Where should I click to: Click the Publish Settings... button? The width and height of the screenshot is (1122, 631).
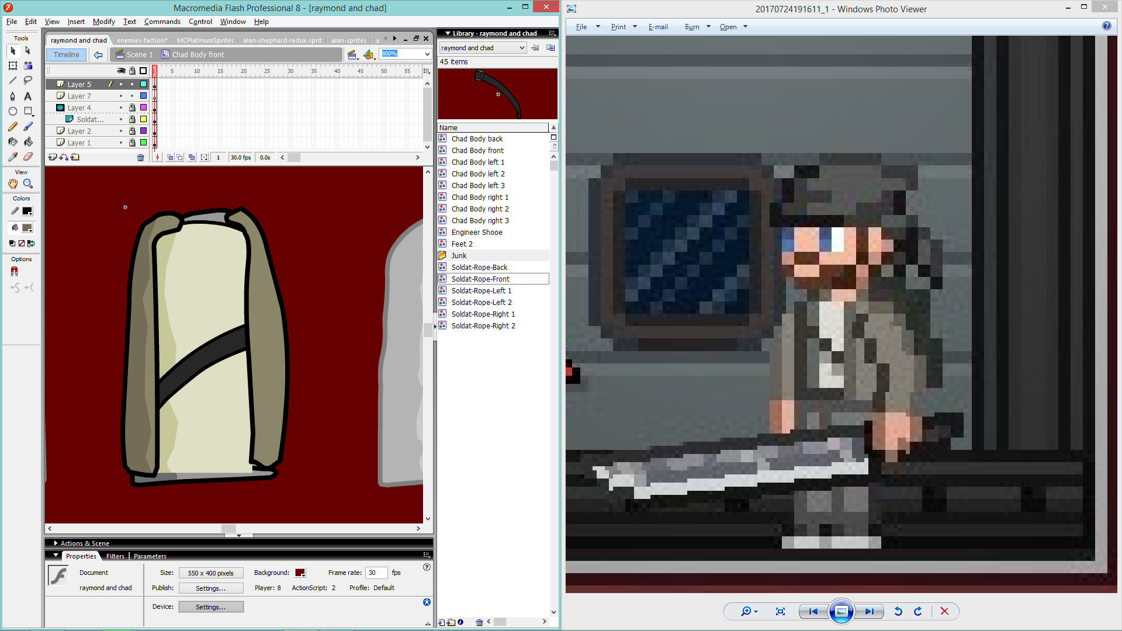211,588
